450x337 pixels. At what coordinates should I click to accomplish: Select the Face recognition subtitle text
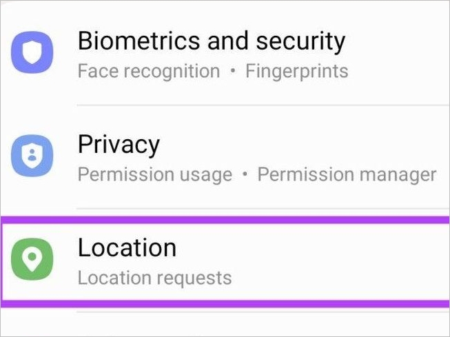(x=149, y=71)
